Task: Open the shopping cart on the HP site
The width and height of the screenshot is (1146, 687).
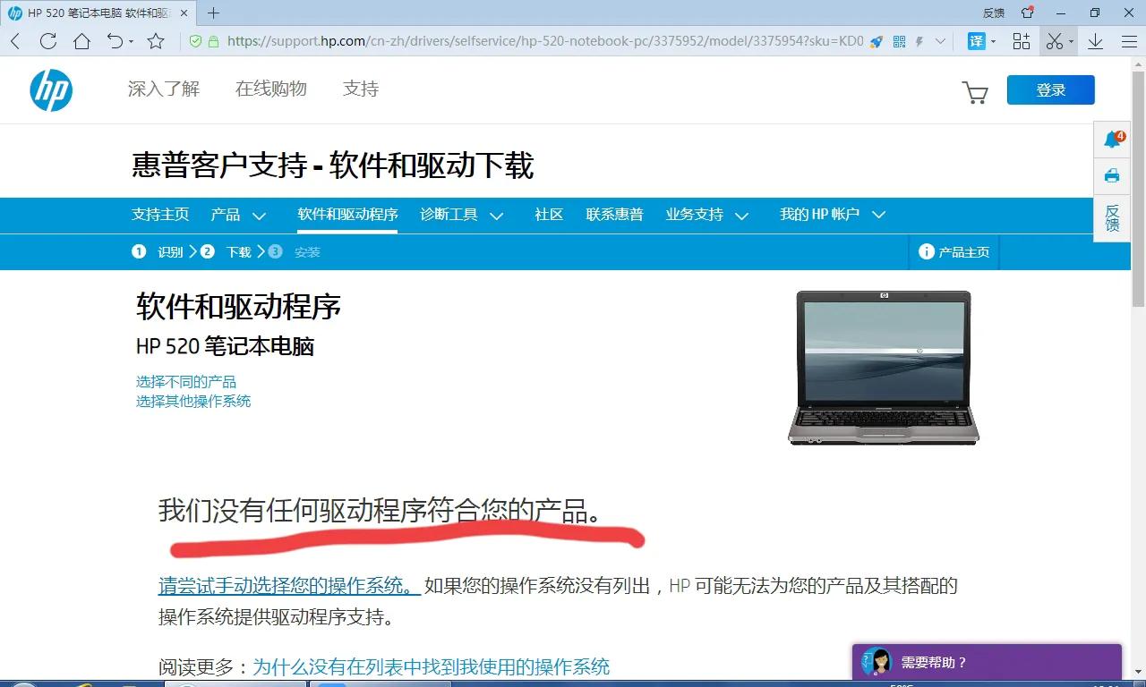Action: tap(975, 92)
